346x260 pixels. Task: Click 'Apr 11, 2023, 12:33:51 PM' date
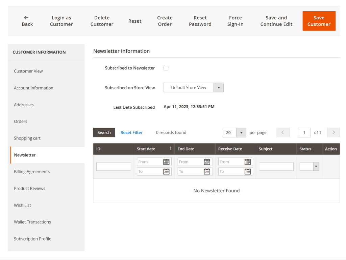(x=189, y=107)
